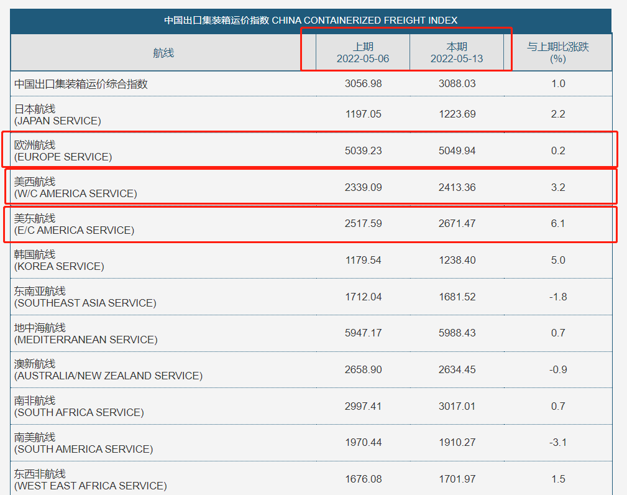The width and height of the screenshot is (627, 495).
Task: Select the 美东航线 (E/C AMERICA SERVICE) label
Action: 75,224
